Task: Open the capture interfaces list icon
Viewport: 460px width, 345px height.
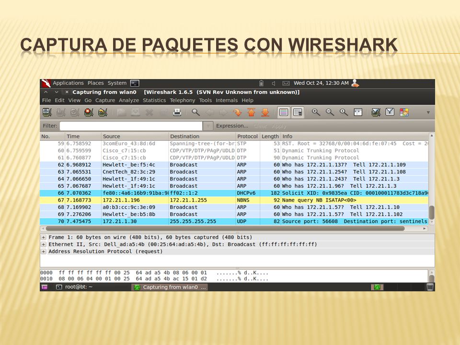Action: (47, 112)
